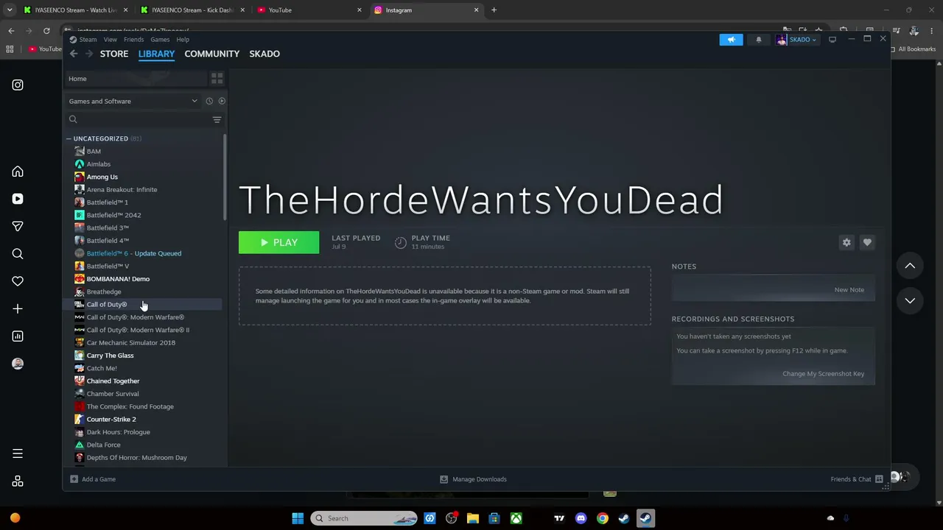Open Steam notifications bell
Viewport: 943px width, 530px height.
pos(758,40)
